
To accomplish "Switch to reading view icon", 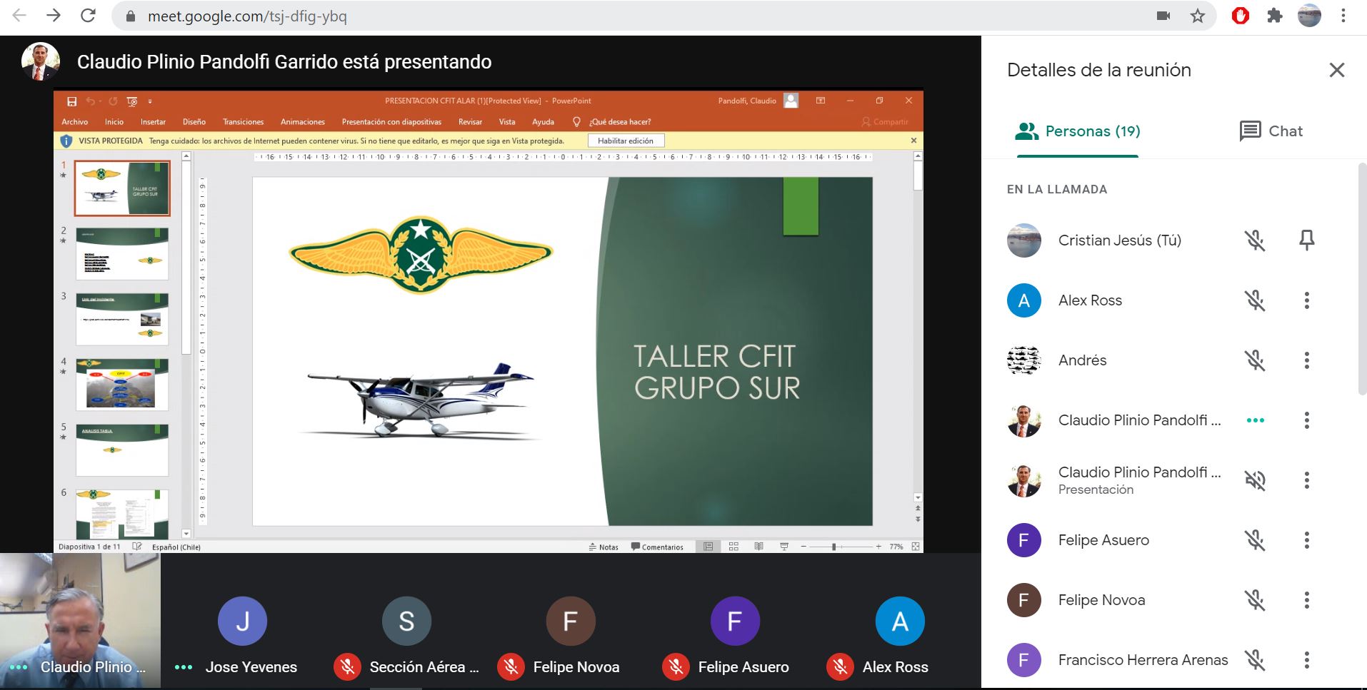I will (x=758, y=547).
